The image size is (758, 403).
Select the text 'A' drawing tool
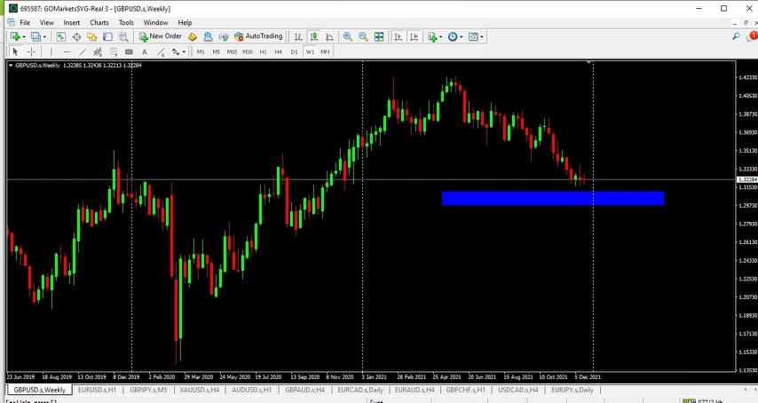pyautogui.click(x=144, y=51)
